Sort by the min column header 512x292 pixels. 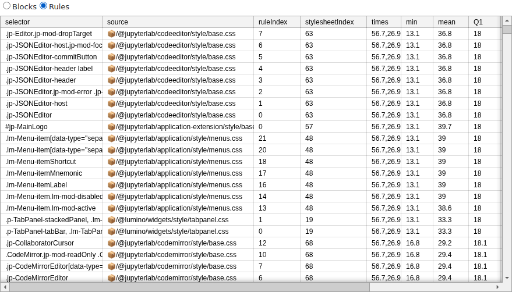coord(417,22)
